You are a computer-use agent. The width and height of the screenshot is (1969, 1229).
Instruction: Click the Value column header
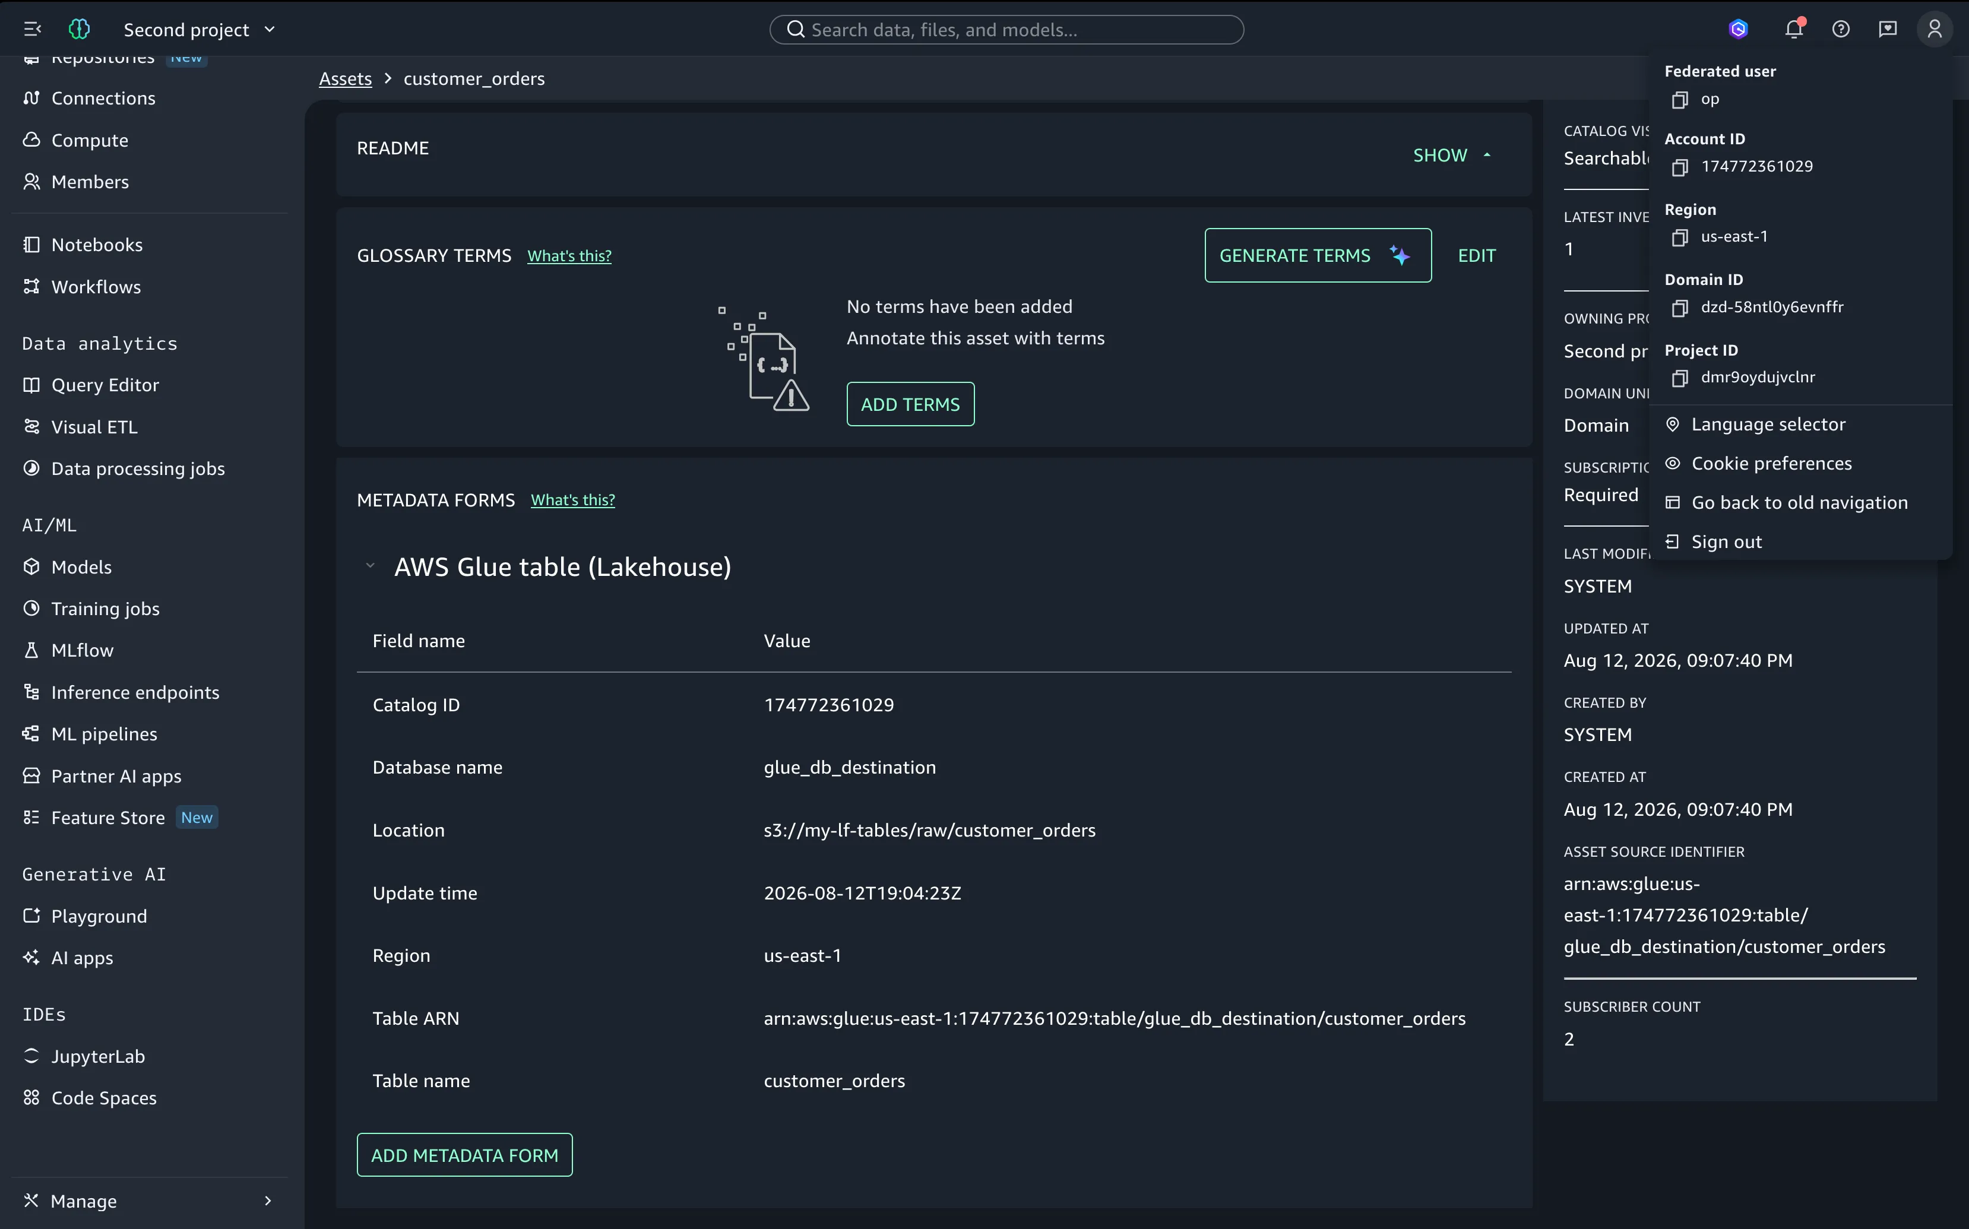click(786, 641)
